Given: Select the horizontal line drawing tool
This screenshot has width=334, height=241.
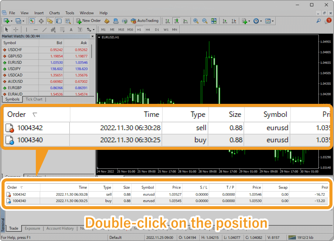Looking at the screenshot, I should pyautogui.click(x=36, y=29).
